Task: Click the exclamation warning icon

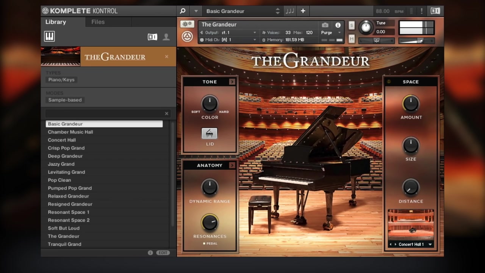Action: point(421,11)
